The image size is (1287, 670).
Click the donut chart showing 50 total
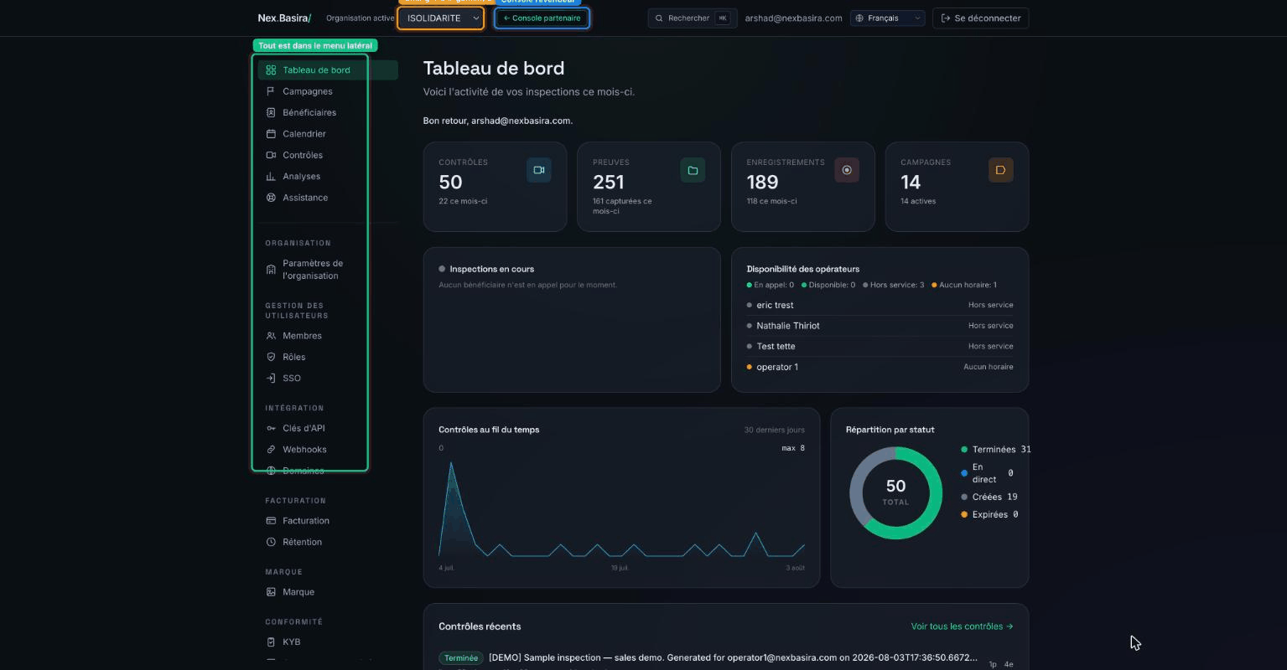point(895,493)
